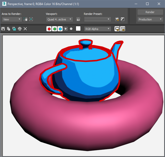
Task: Click the Edit Region hand icon
Action: coord(25,19)
